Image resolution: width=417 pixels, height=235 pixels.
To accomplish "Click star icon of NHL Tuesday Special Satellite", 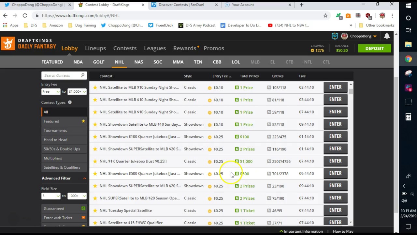I will point(95,211).
